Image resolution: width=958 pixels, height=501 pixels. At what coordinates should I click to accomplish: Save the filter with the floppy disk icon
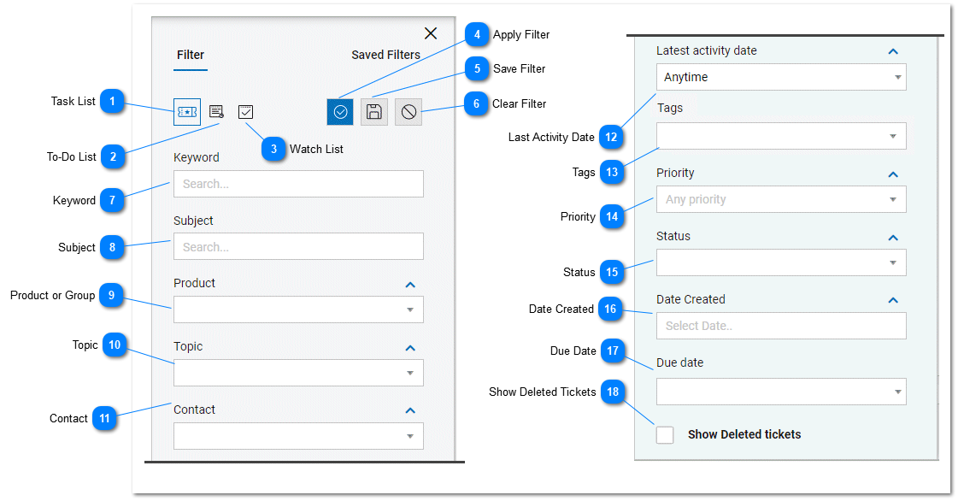pos(374,112)
